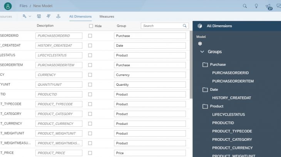The width and height of the screenshot is (281, 157).
Task: Click the All Dimensions cube icon
Action: pos(200,26)
